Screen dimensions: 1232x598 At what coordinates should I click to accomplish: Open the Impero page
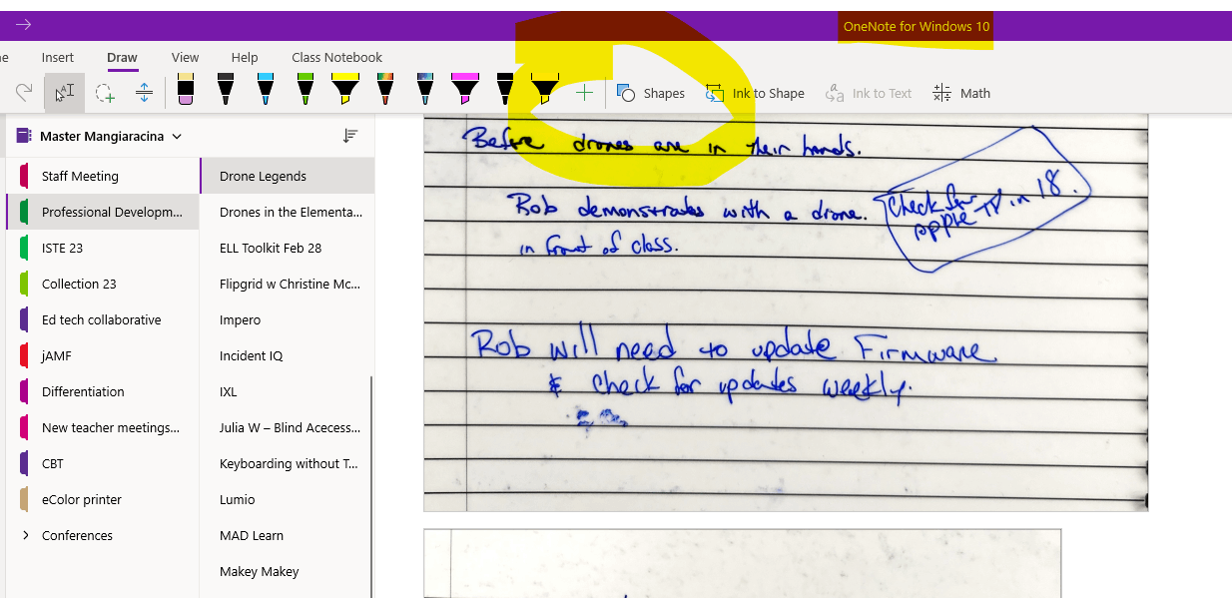287,319
